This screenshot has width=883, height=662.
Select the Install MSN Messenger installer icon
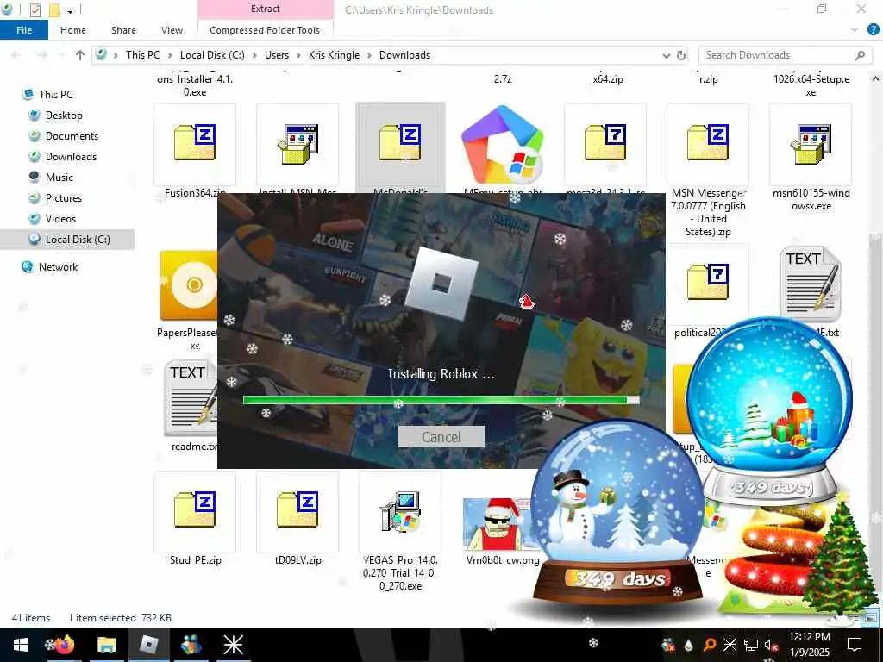pyautogui.click(x=297, y=144)
